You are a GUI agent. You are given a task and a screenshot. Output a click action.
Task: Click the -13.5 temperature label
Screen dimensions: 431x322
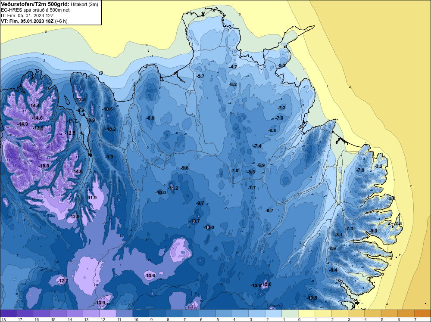click(x=38, y=128)
